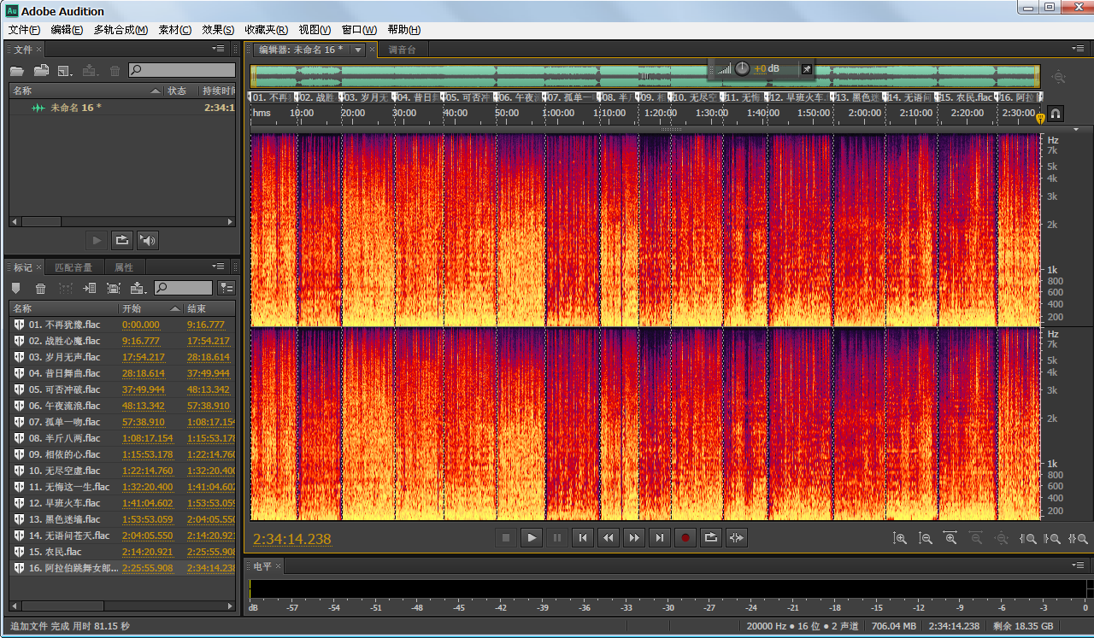Switch to the 调音台 tab
The image size is (1094, 638).
(403, 50)
